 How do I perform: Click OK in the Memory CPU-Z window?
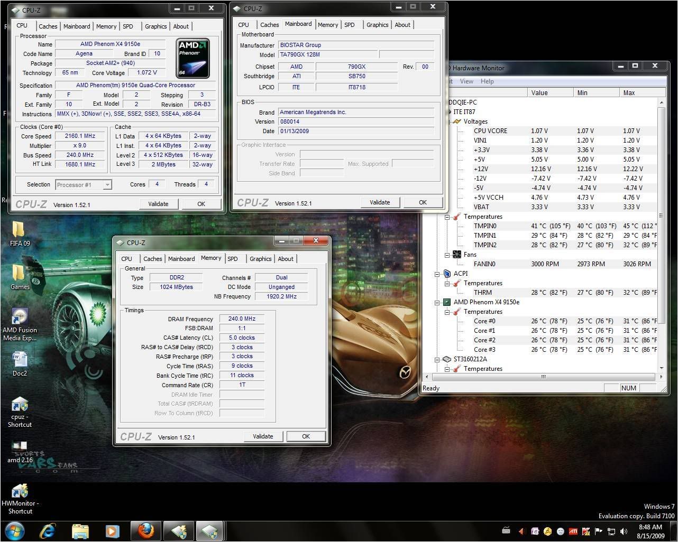coord(306,436)
